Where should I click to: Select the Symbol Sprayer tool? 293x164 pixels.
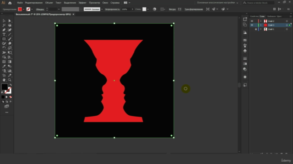click(4, 71)
